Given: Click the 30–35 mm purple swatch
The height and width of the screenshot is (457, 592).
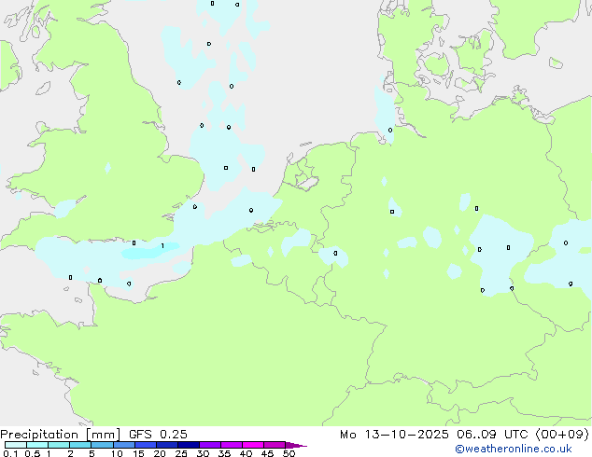Looking at the screenshot, I should (209, 445).
